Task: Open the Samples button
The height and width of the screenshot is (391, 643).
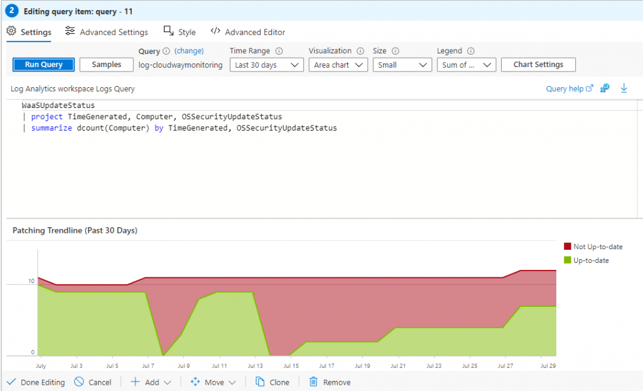Action: [107, 65]
